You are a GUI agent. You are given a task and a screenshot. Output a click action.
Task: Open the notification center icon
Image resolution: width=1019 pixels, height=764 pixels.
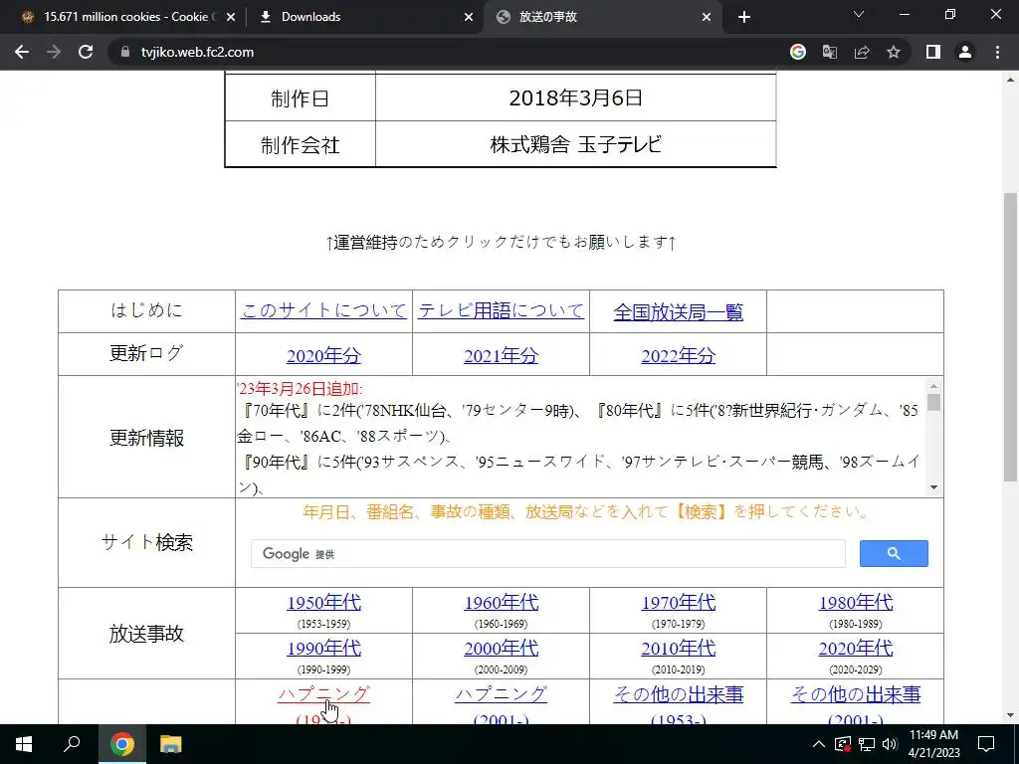[986, 744]
